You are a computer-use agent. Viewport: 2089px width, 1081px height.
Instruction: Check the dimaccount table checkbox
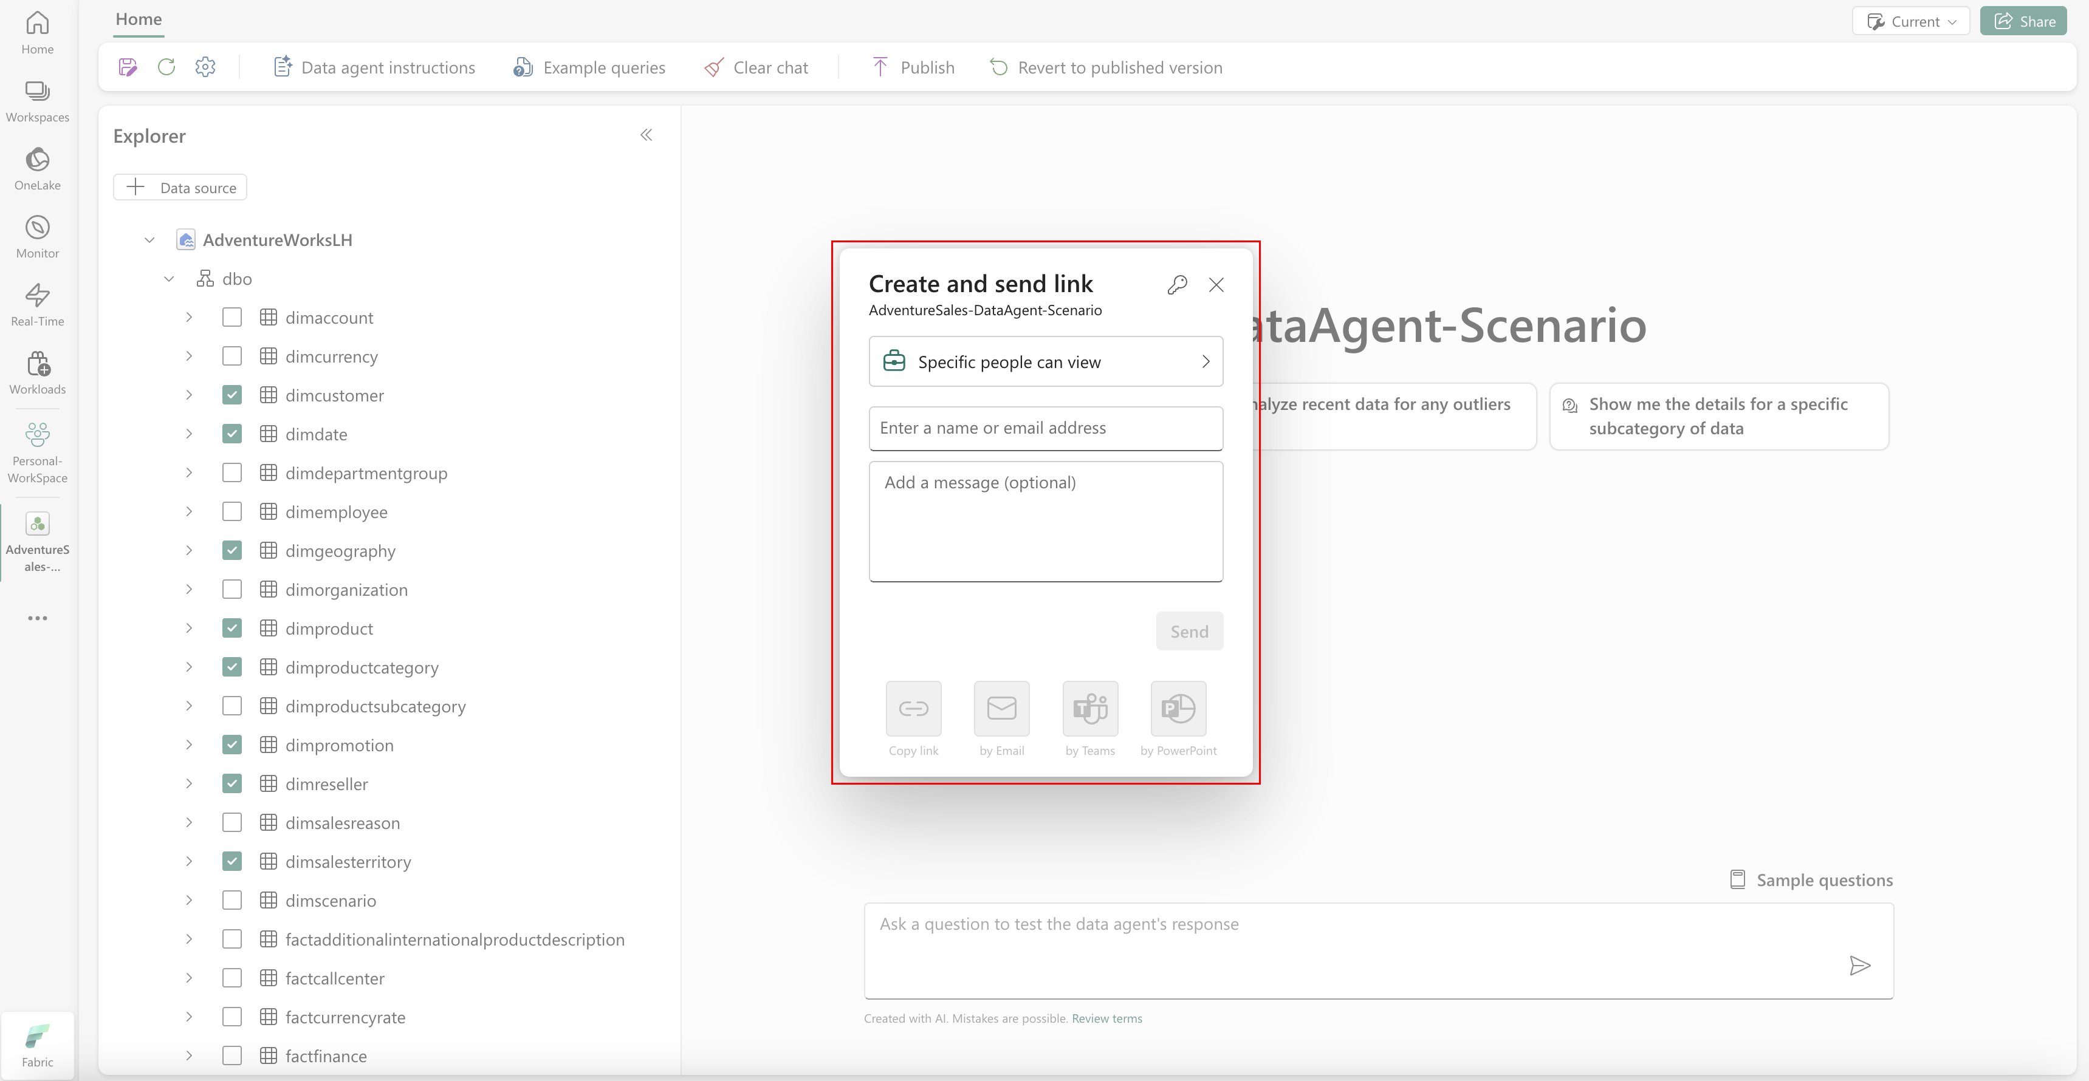pos(232,318)
